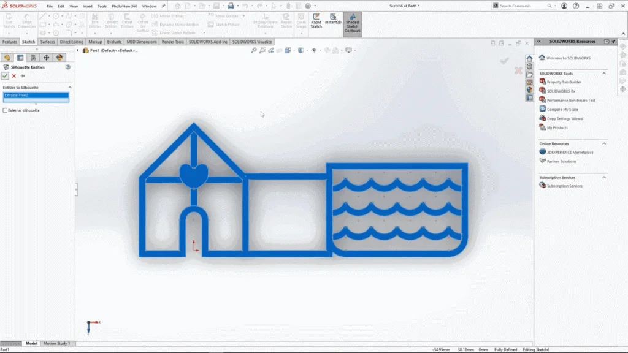
Task: Collapse Online Resources section
Action: 604,143
